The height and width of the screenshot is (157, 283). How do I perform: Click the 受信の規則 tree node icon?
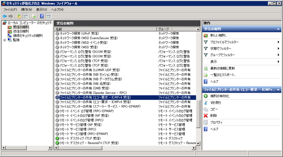9,27
